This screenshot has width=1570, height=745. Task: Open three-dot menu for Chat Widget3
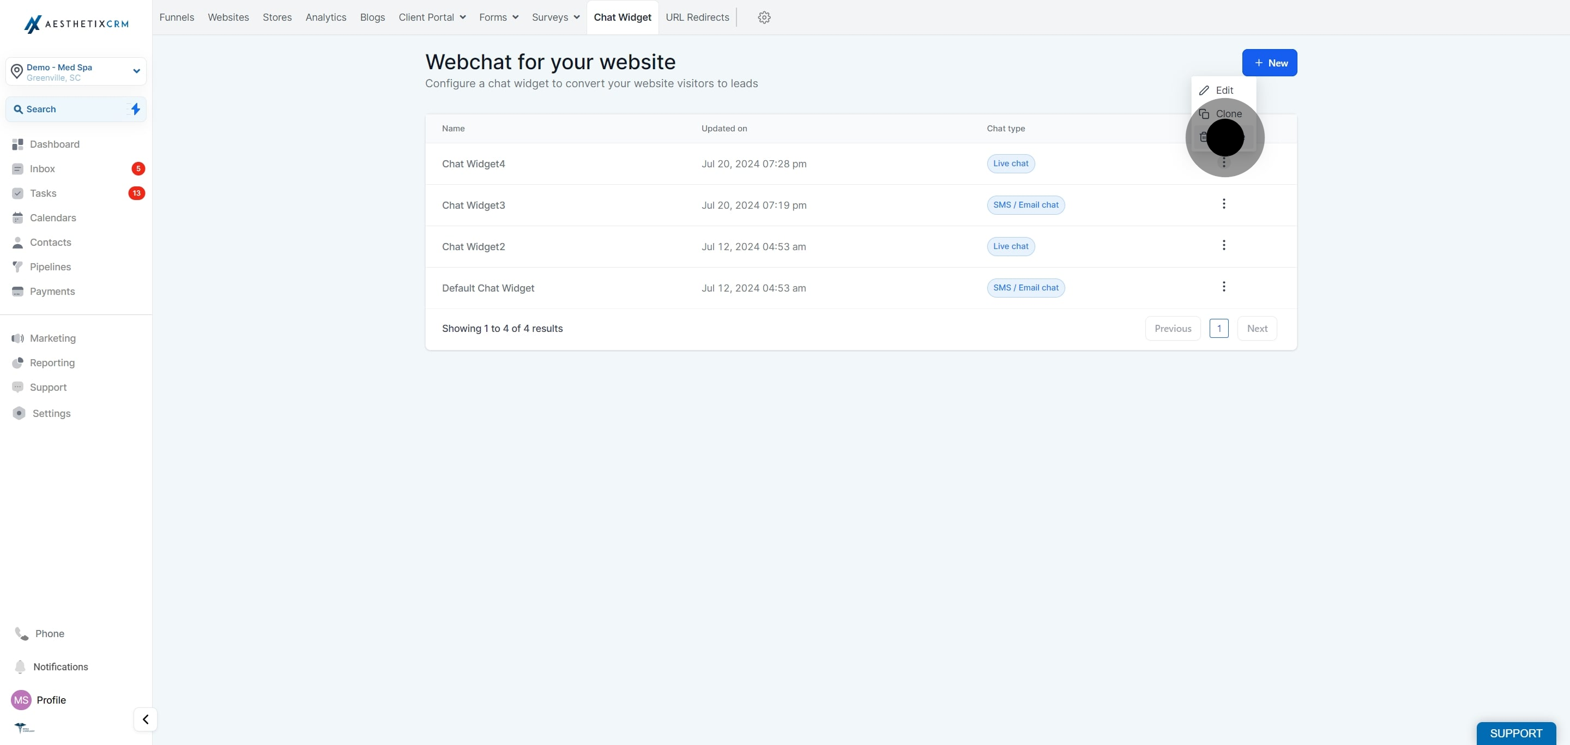[x=1224, y=203]
